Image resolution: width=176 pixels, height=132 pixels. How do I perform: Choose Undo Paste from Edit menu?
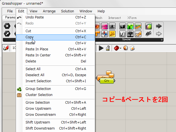pos(56,17)
